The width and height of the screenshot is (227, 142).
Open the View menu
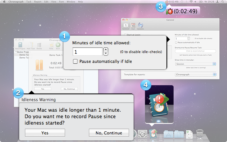(54, 2)
